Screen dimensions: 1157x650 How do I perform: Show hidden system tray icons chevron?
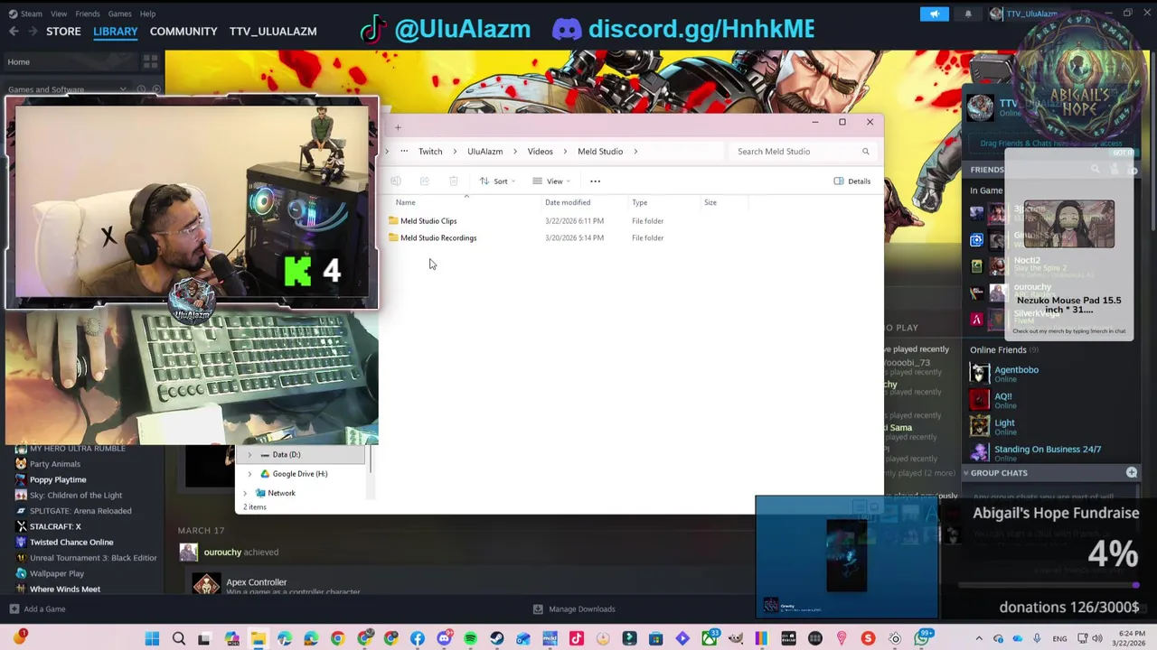point(979,639)
